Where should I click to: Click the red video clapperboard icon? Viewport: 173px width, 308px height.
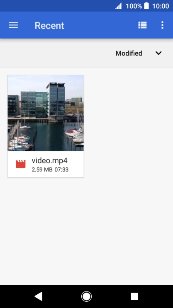(x=21, y=164)
